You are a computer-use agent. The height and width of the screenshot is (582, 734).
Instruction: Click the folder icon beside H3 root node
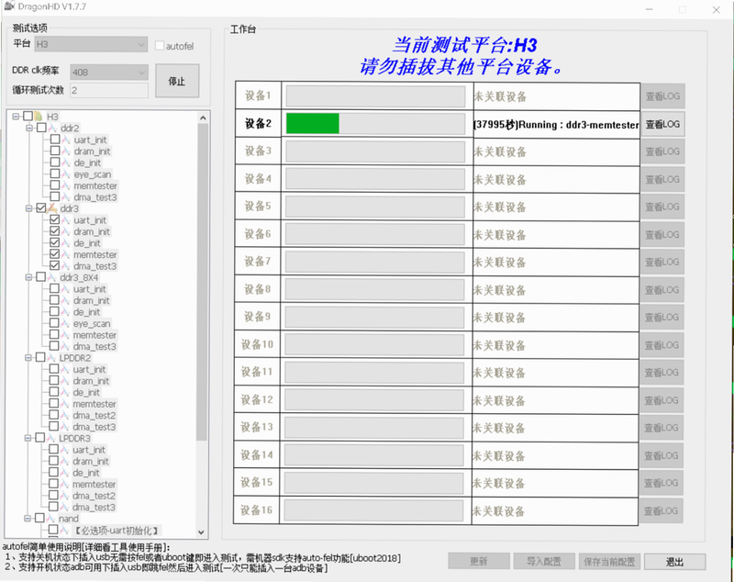click(39, 116)
